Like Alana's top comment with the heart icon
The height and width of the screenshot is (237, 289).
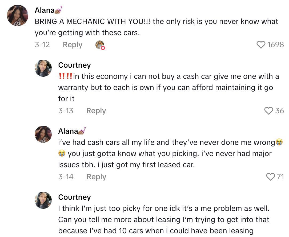coord(261,45)
